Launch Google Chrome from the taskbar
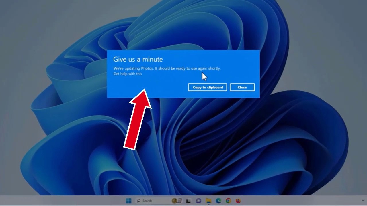Viewport: 367px width, 206px height. [228, 201]
